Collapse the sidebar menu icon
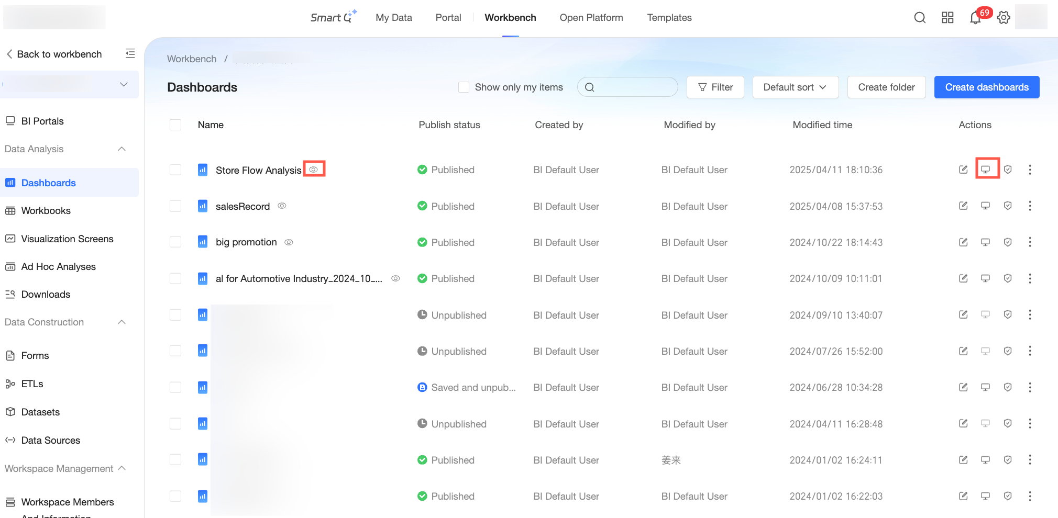Screen dimensions: 1058x518 tap(130, 53)
